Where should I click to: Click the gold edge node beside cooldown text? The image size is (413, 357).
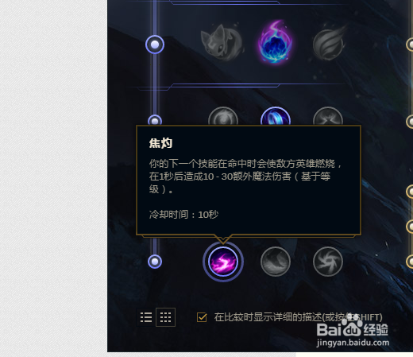click(x=410, y=227)
